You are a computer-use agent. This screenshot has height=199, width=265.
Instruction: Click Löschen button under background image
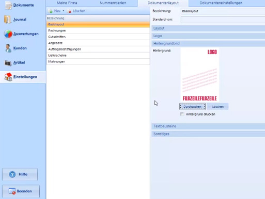click(217, 107)
